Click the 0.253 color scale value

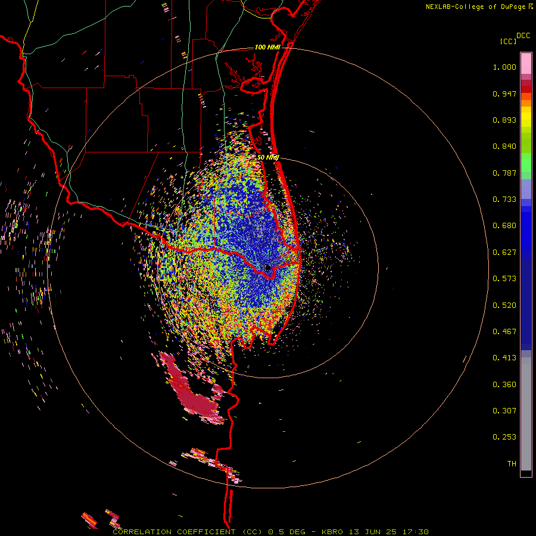(x=504, y=437)
